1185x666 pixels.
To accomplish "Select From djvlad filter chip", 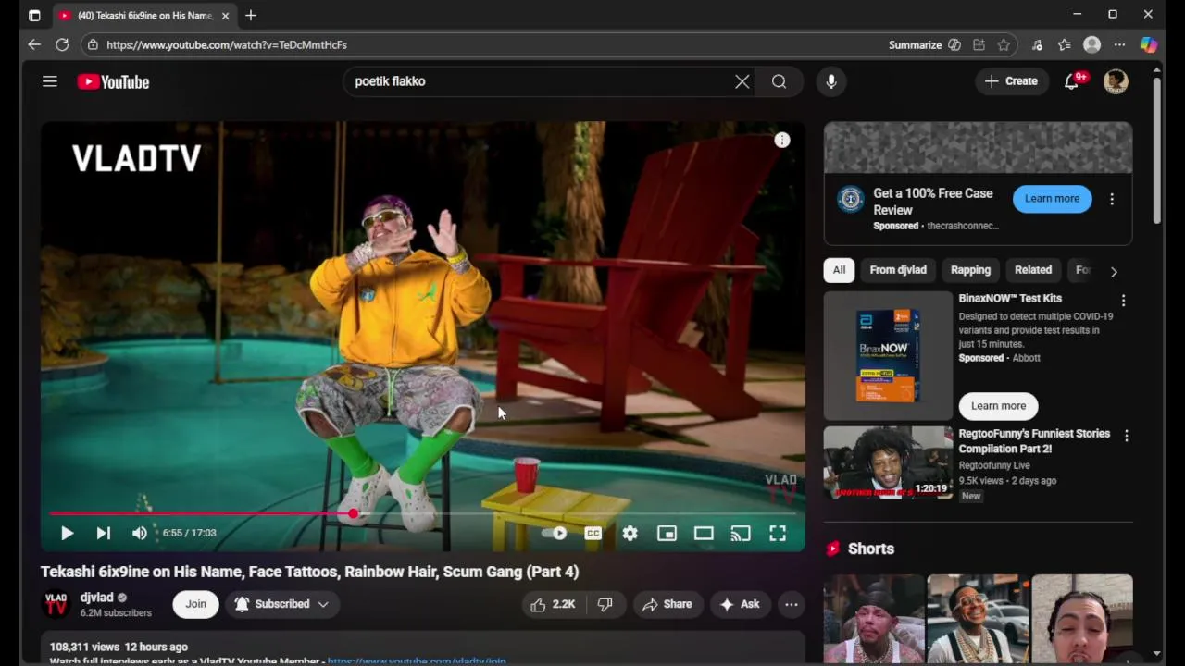I will [897, 270].
